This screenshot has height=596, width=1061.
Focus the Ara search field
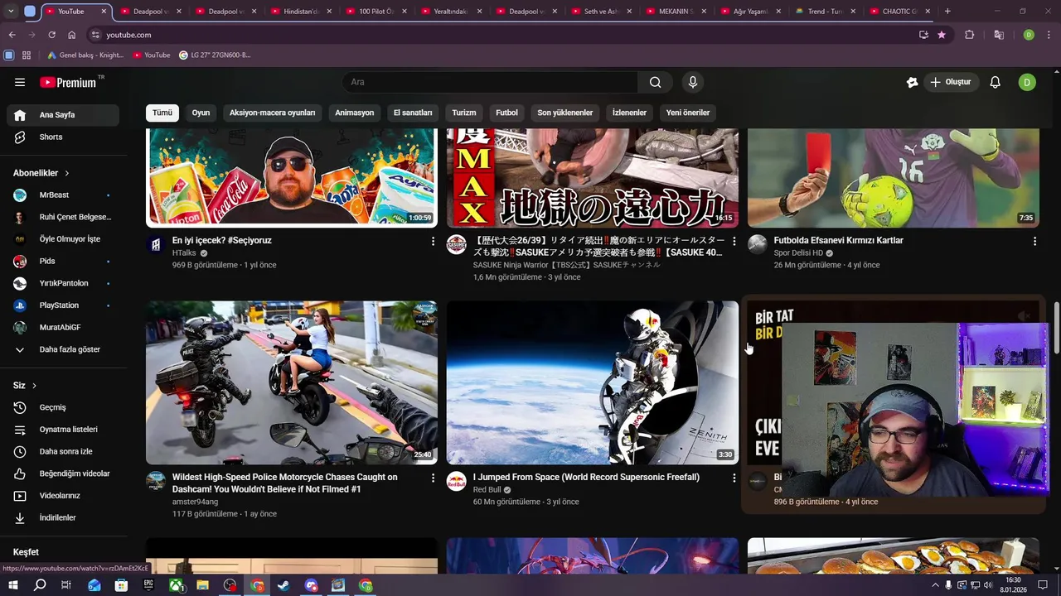(x=490, y=82)
